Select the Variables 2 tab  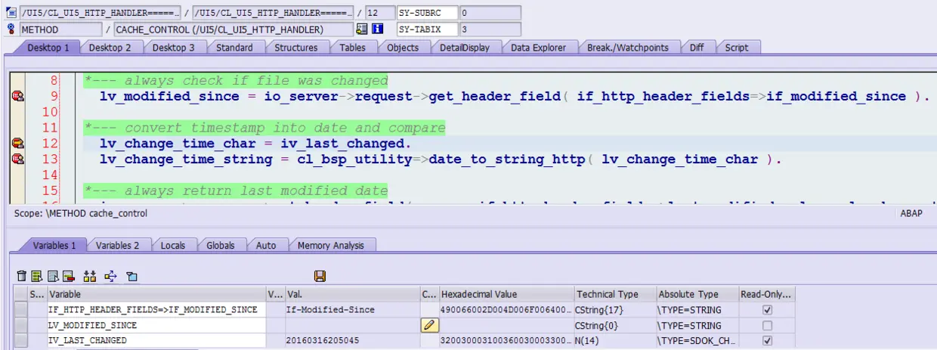coord(118,245)
